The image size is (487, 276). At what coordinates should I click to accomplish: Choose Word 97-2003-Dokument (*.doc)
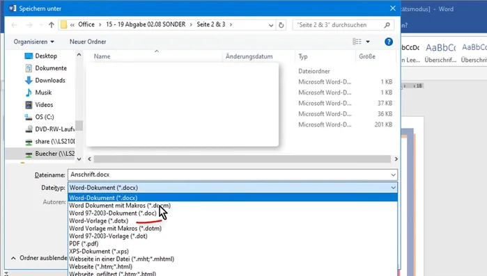click(233, 213)
